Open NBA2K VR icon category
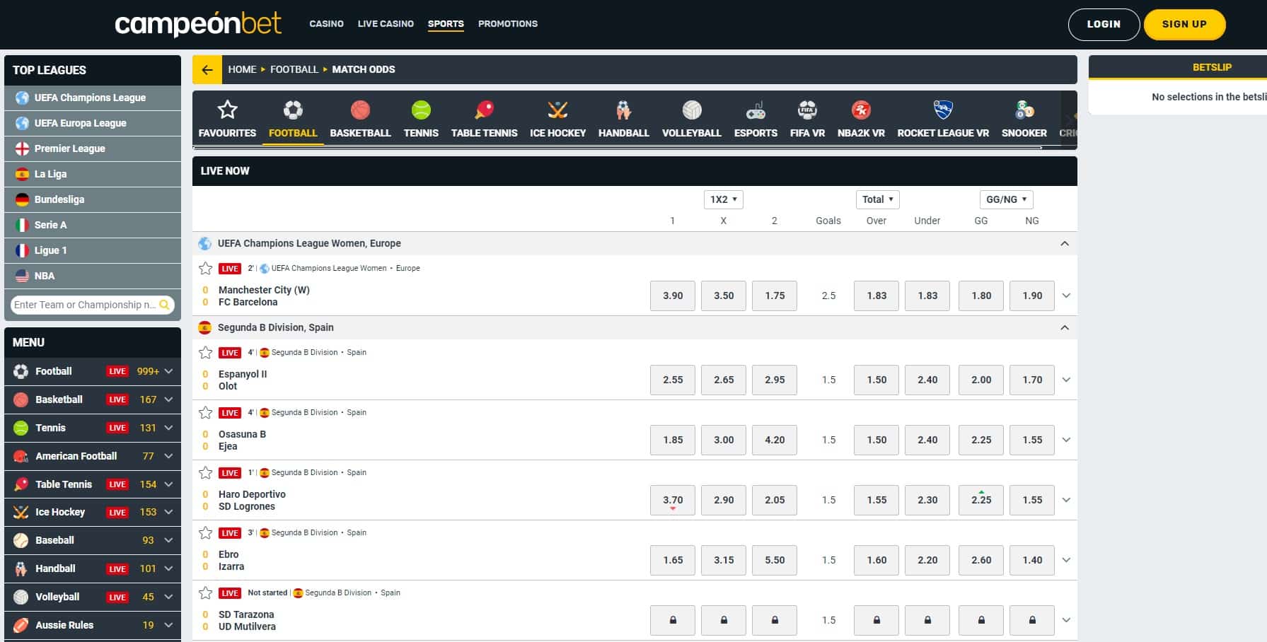 pyautogui.click(x=861, y=110)
